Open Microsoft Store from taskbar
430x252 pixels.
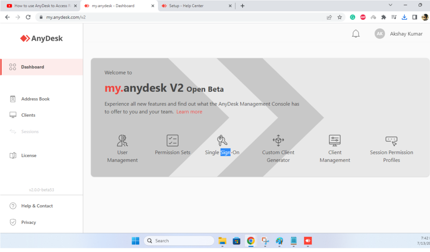236,241
